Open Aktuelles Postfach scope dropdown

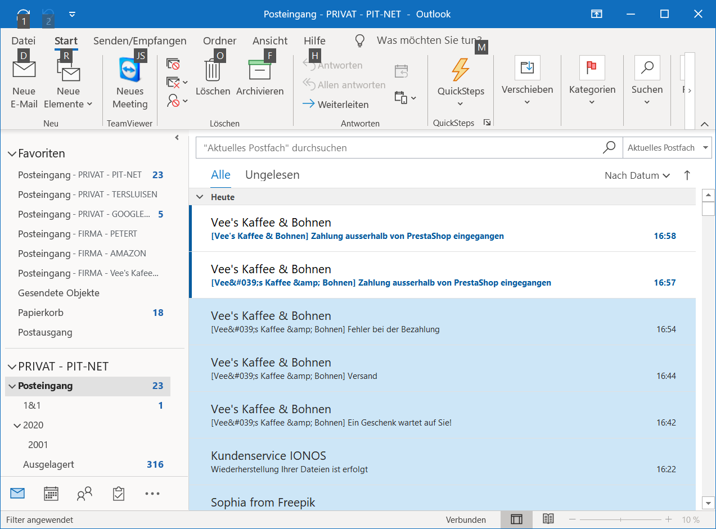coord(667,148)
